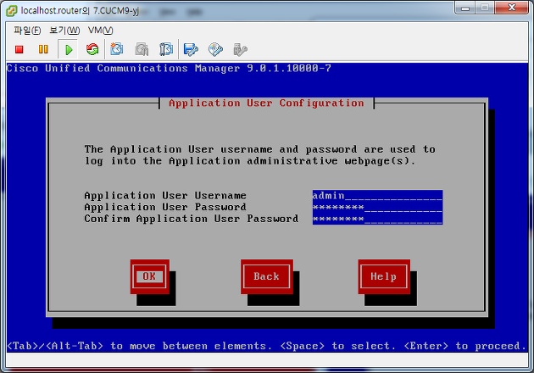This screenshot has width=534, height=373.
Task: Click the 'Confirm Application User Password' label
Action: tap(192, 219)
